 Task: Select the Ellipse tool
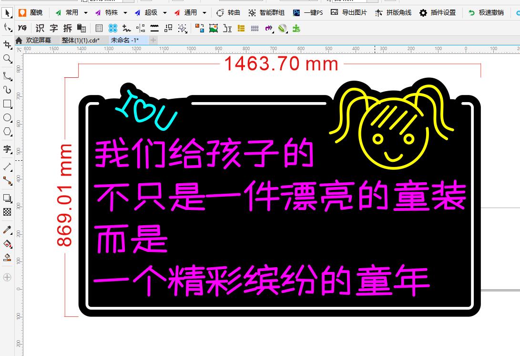pos(7,117)
